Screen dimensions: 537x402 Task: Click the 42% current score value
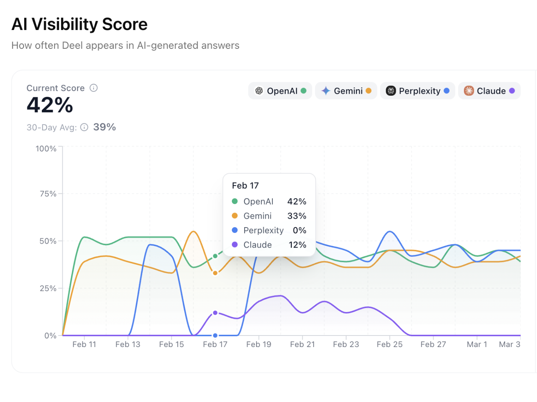[50, 105]
